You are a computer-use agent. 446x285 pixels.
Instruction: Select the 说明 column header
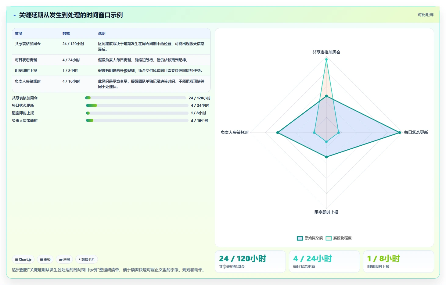102,34
